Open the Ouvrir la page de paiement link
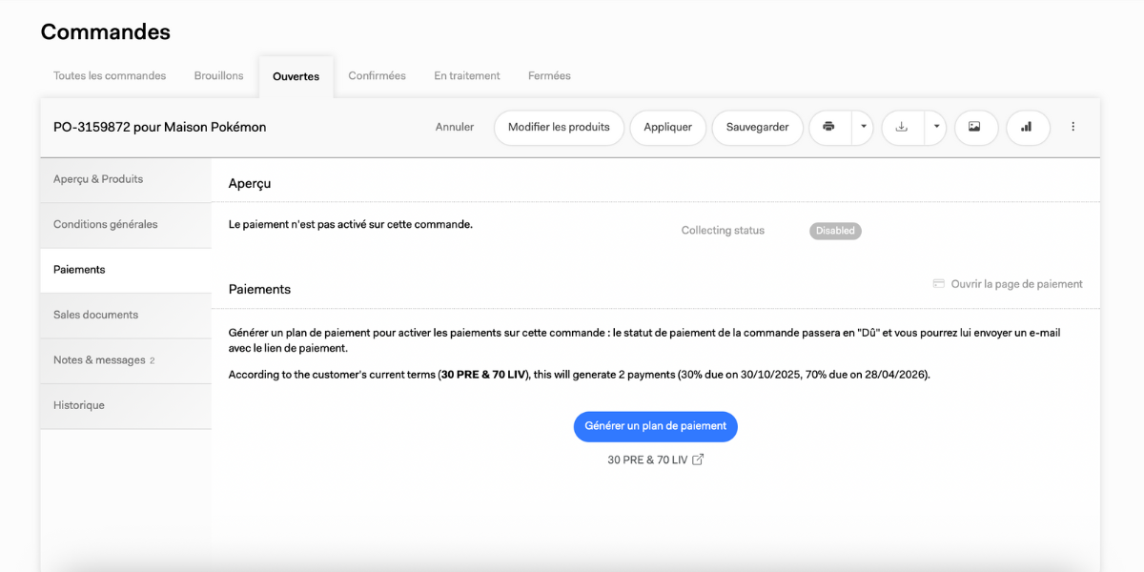Image resolution: width=1144 pixels, height=572 pixels. (x=1016, y=284)
